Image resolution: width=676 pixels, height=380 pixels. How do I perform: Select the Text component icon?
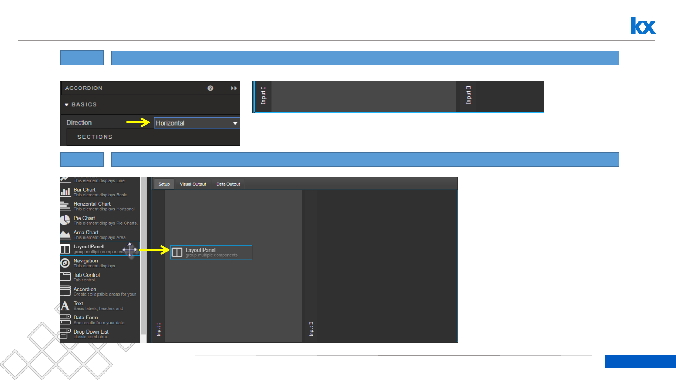point(65,305)
